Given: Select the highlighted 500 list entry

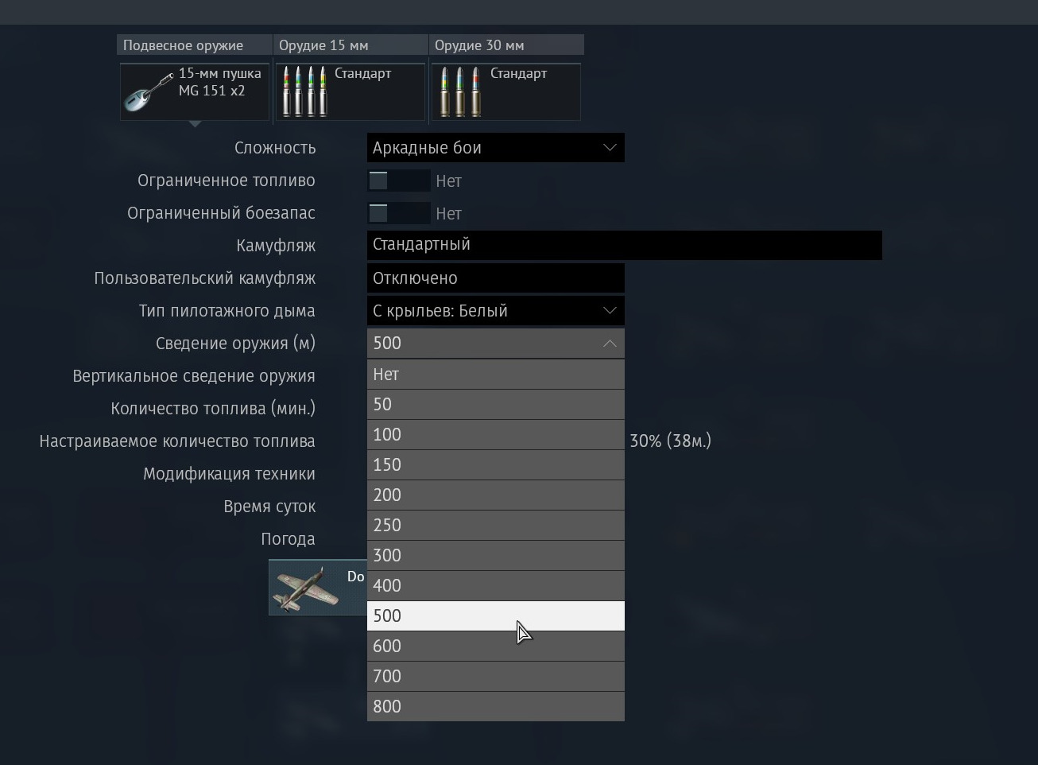Looking at the screenshot, I should tap(495, 615).
